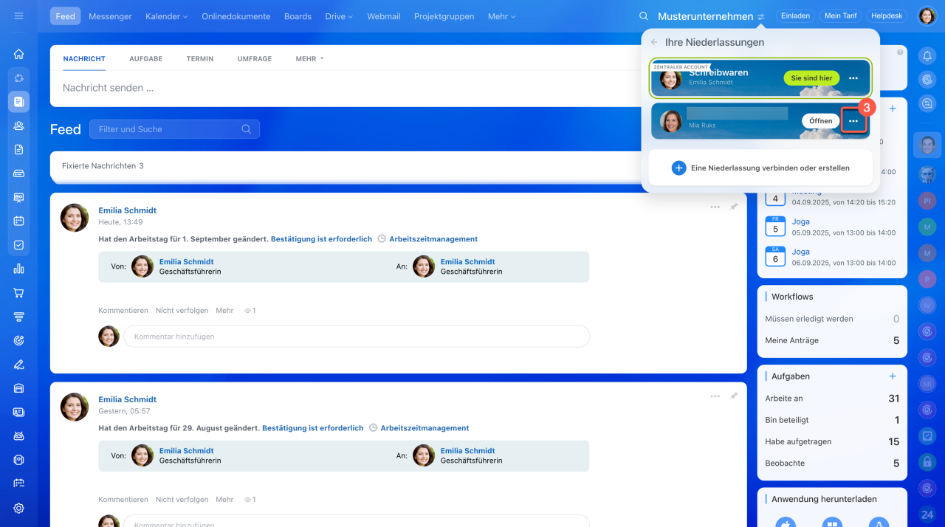The height and width of the screenshot is (527, 945).
Task: Pin the first Emilia Schmidt post
Action: click(734, 207)
